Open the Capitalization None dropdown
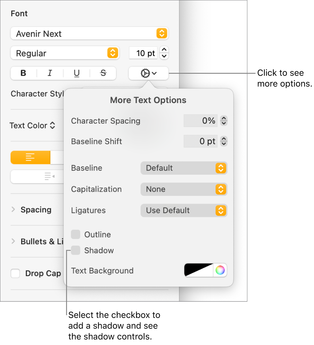 (x=184, y=189)
